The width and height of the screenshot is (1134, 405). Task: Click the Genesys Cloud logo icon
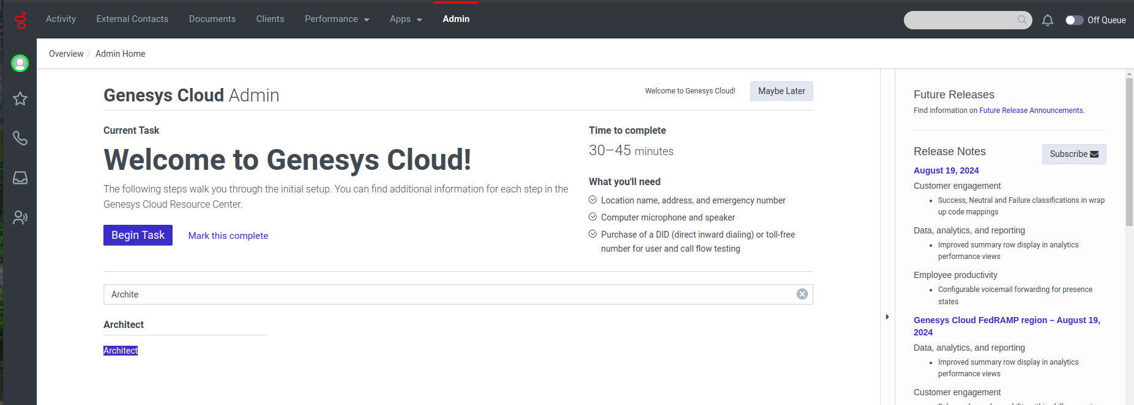coord(20,20)
